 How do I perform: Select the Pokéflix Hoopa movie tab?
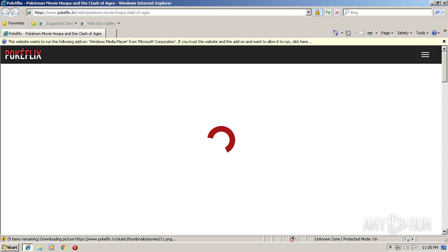[53, 34]
